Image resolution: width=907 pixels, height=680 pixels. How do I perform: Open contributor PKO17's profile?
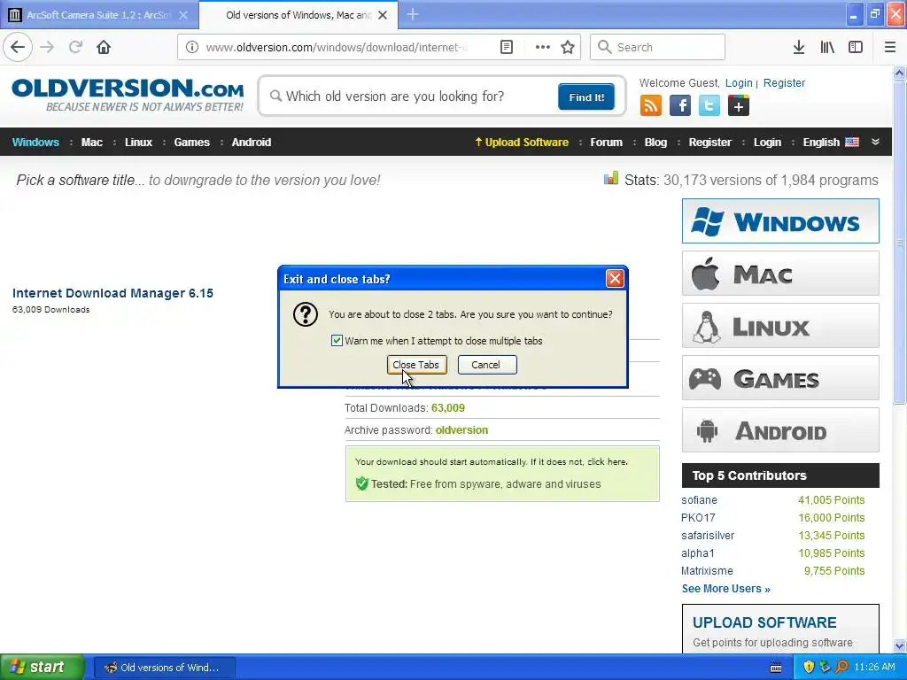click(x=698, y=517)
